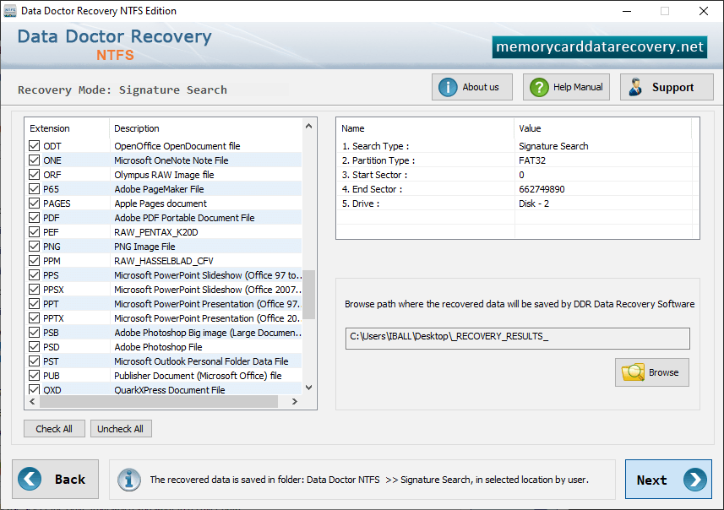Image resolution: width=724 pixels, height=510 pixels.
Task: Toggle the P65 checkbox
Action: [x=34, y=189]
